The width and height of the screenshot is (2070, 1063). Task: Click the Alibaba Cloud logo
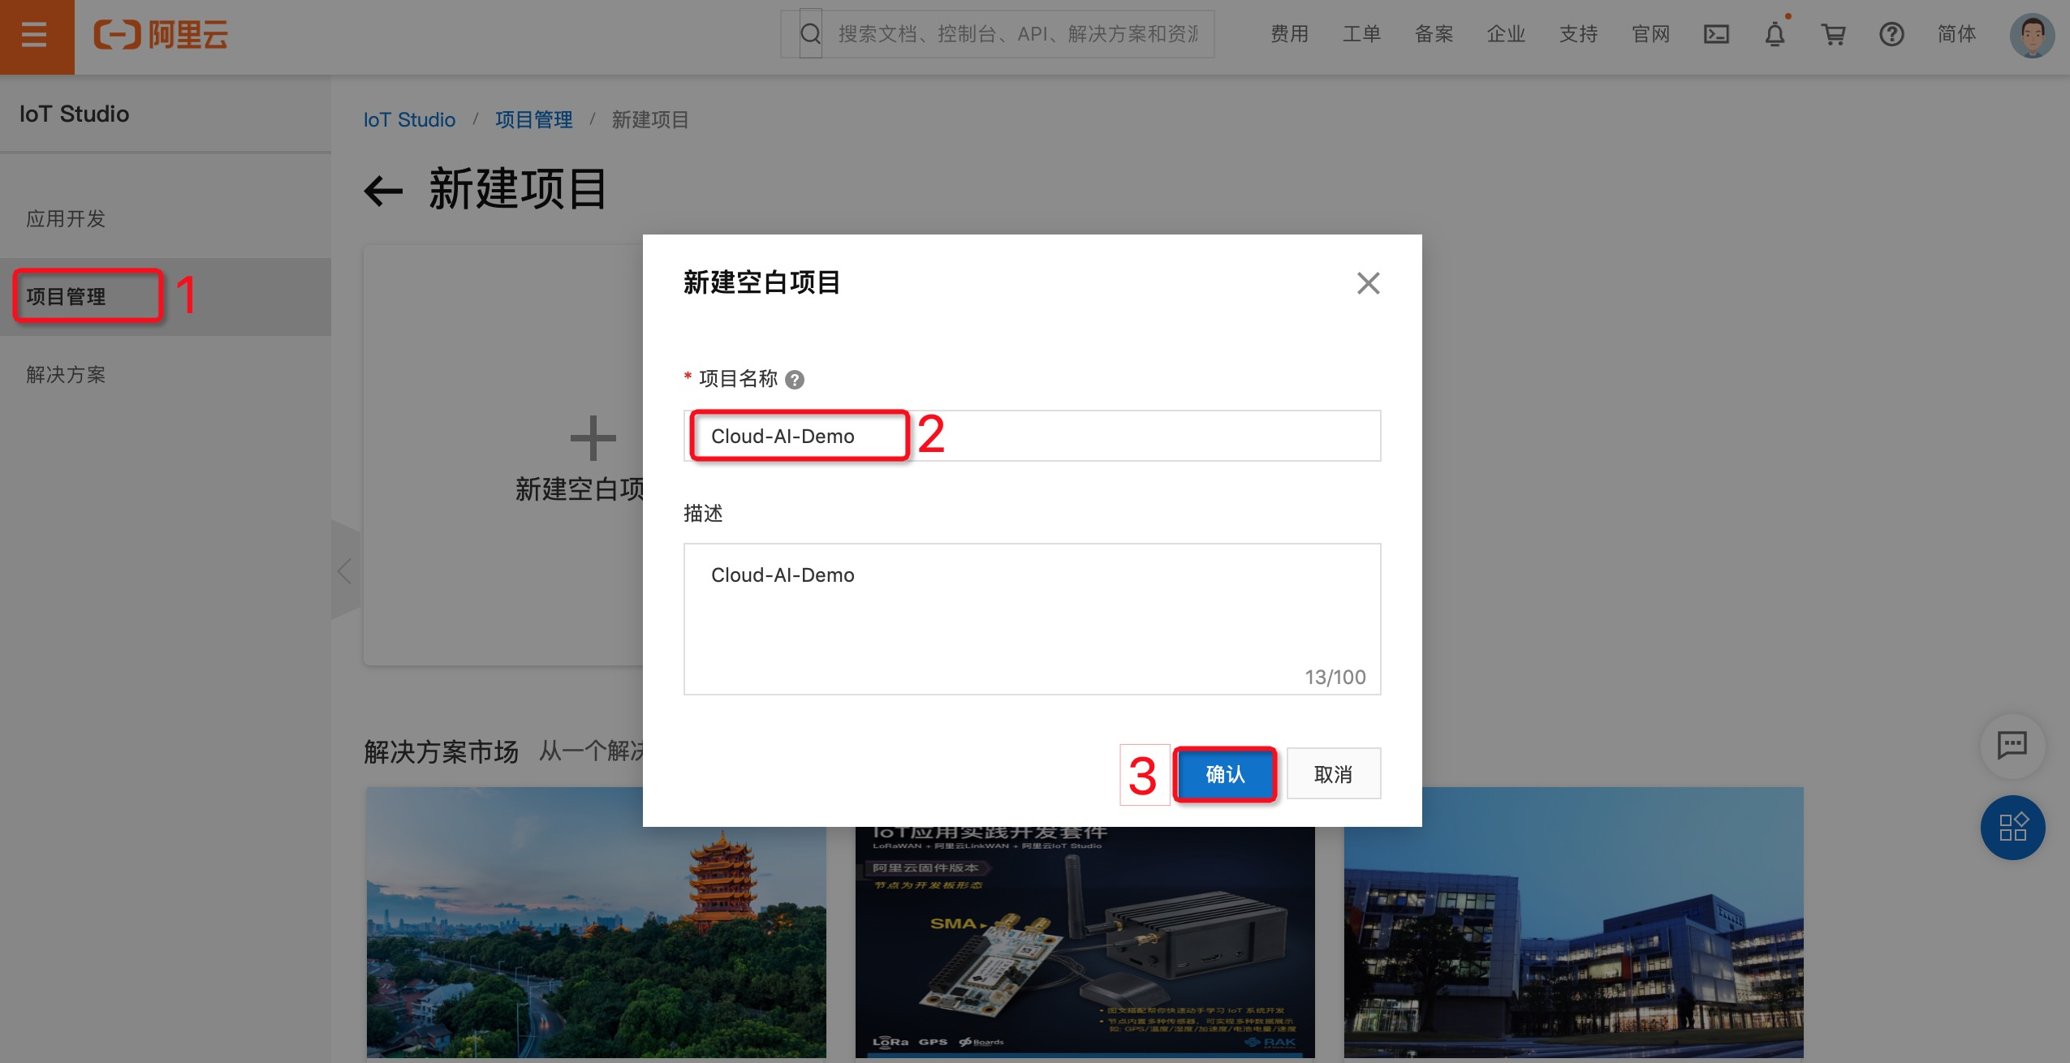tap(161, 35)
